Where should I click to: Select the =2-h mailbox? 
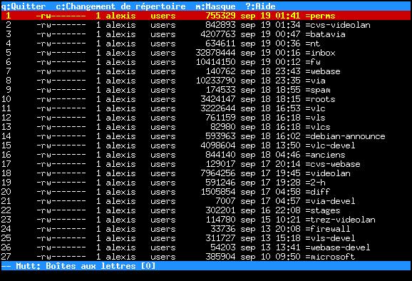pyautogui.click(x=206, y=183)
